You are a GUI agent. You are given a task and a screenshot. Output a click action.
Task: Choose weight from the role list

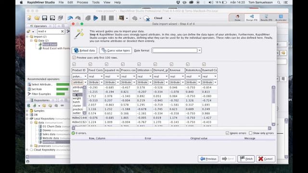click(x=77, y=98)
